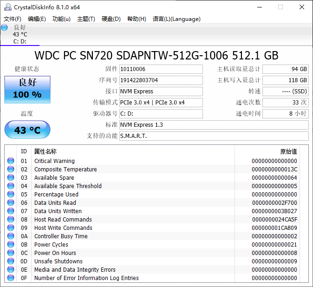This screenshot has width=313, height=287.
Task: Click the 属性名称 column header
Action: click(46, 151)
